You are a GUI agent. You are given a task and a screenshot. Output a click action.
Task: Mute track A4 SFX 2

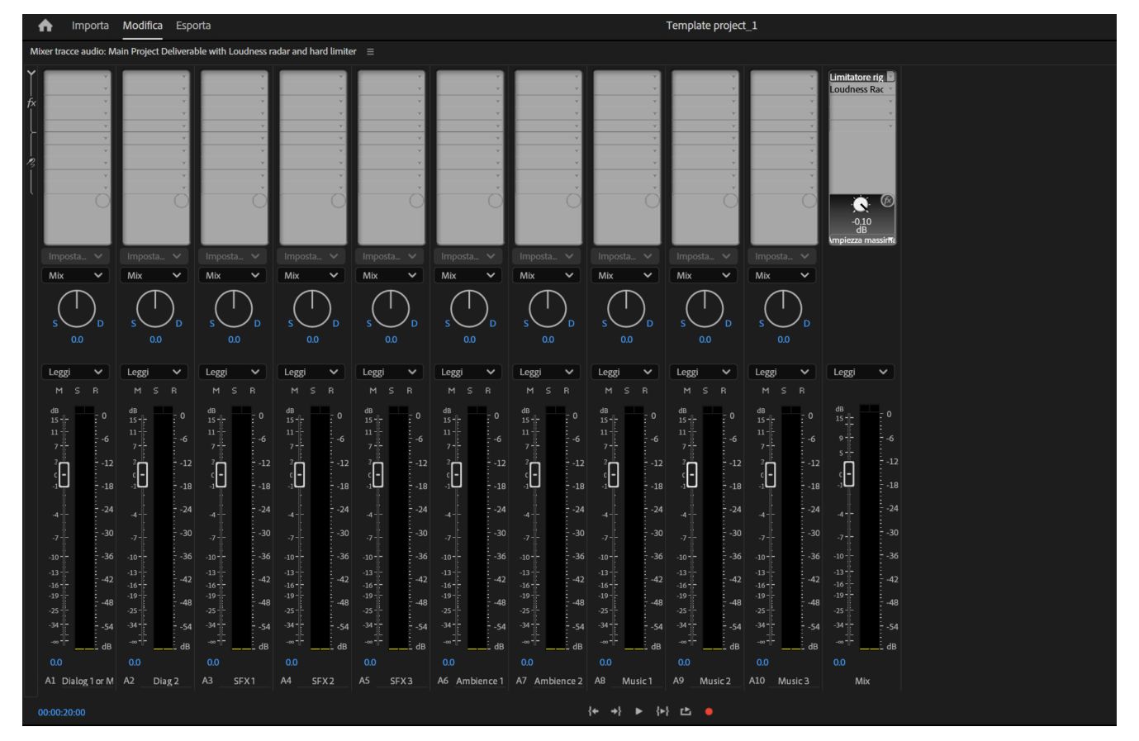coord(295,391)
